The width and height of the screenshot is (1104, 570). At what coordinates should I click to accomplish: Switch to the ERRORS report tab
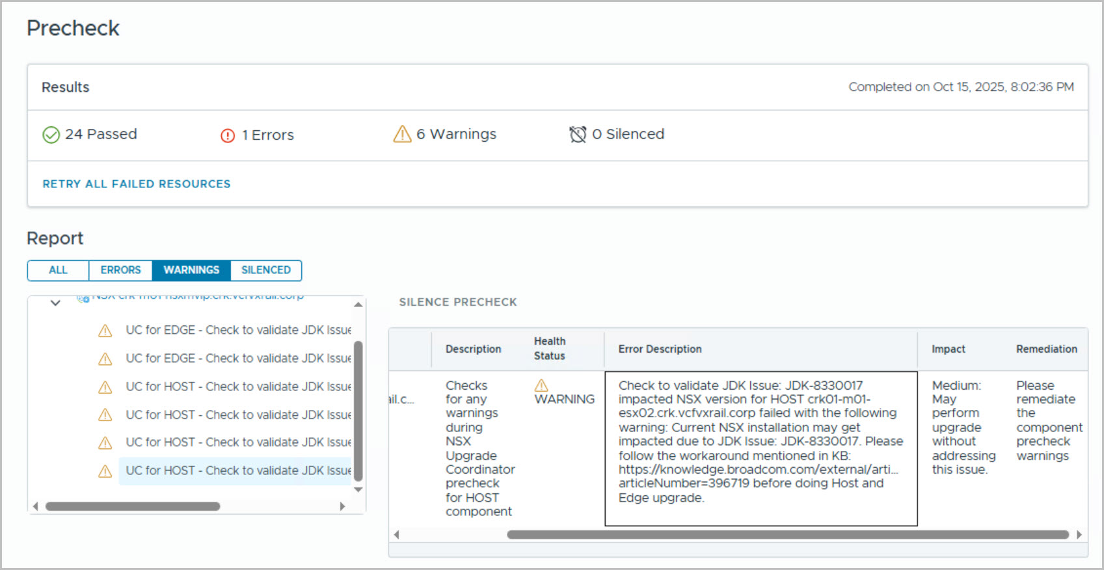(120, 270)
